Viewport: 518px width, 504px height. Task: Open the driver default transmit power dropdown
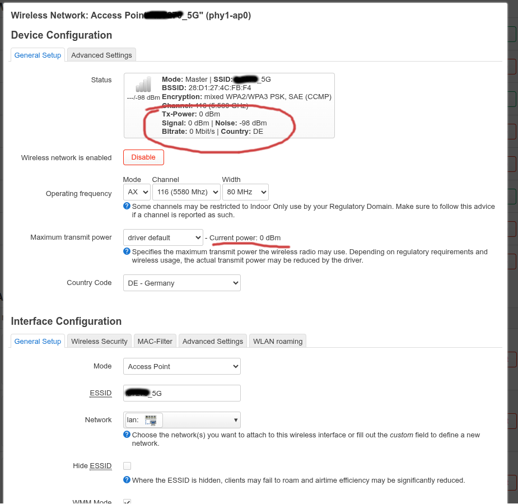[162, 237]
